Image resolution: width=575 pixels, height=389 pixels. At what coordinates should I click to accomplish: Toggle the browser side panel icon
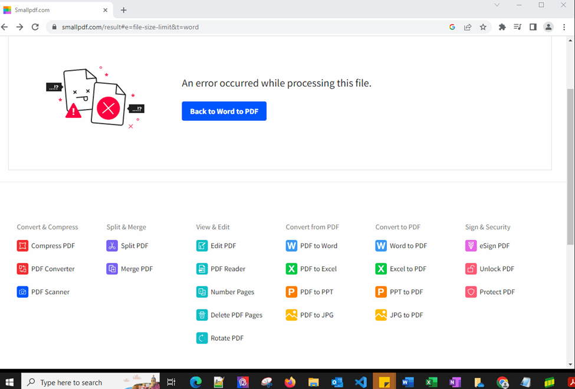533,27
